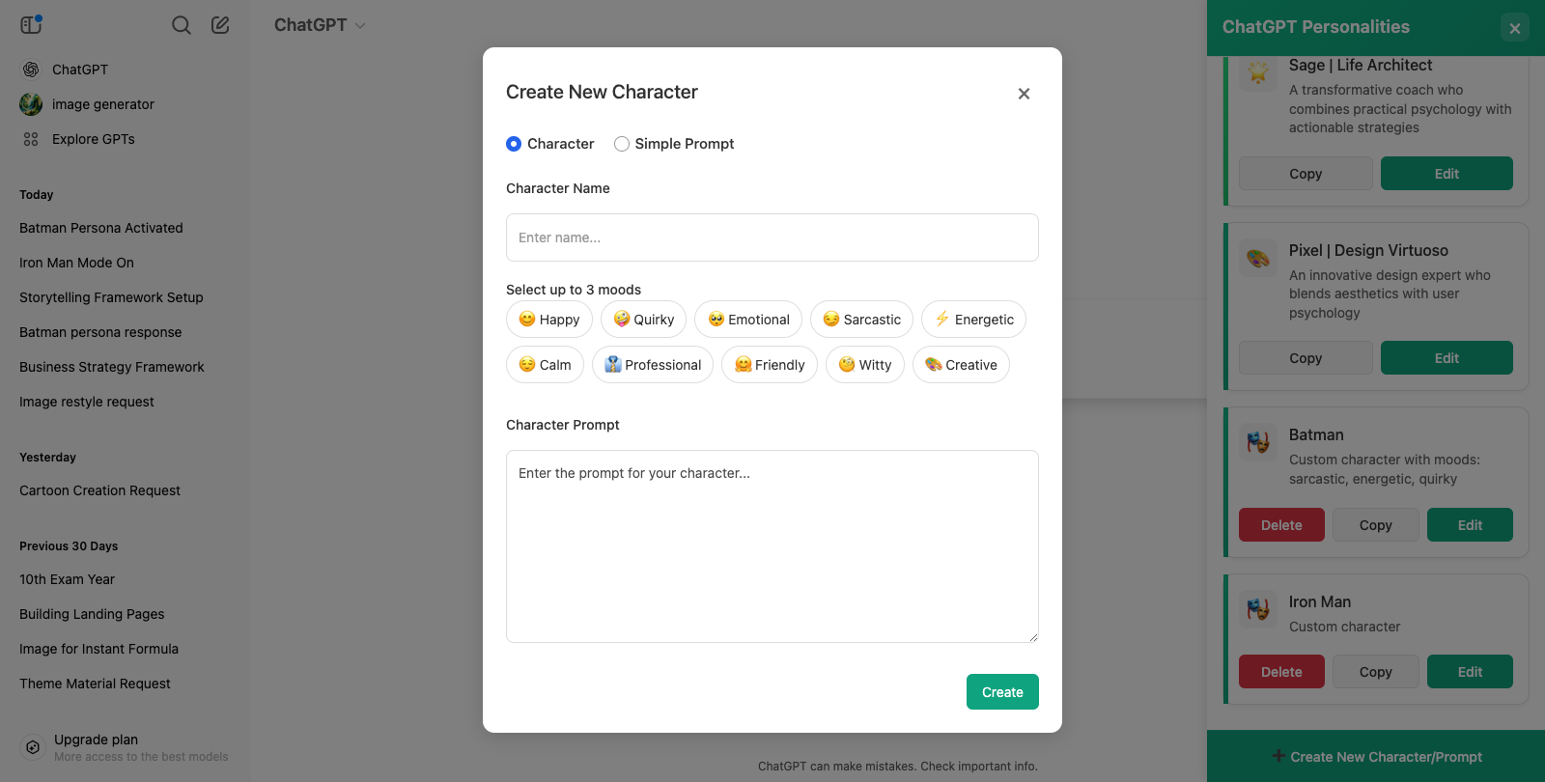This screenshot has width=1545, height=782.
Task: Copy the Iron Man custom character
Action: [x=1376, y=672]
